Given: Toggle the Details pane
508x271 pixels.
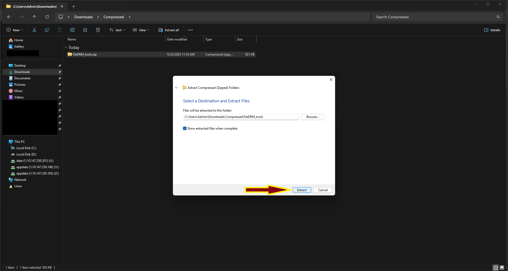Looking at the screenshot, I should point(492,30).
